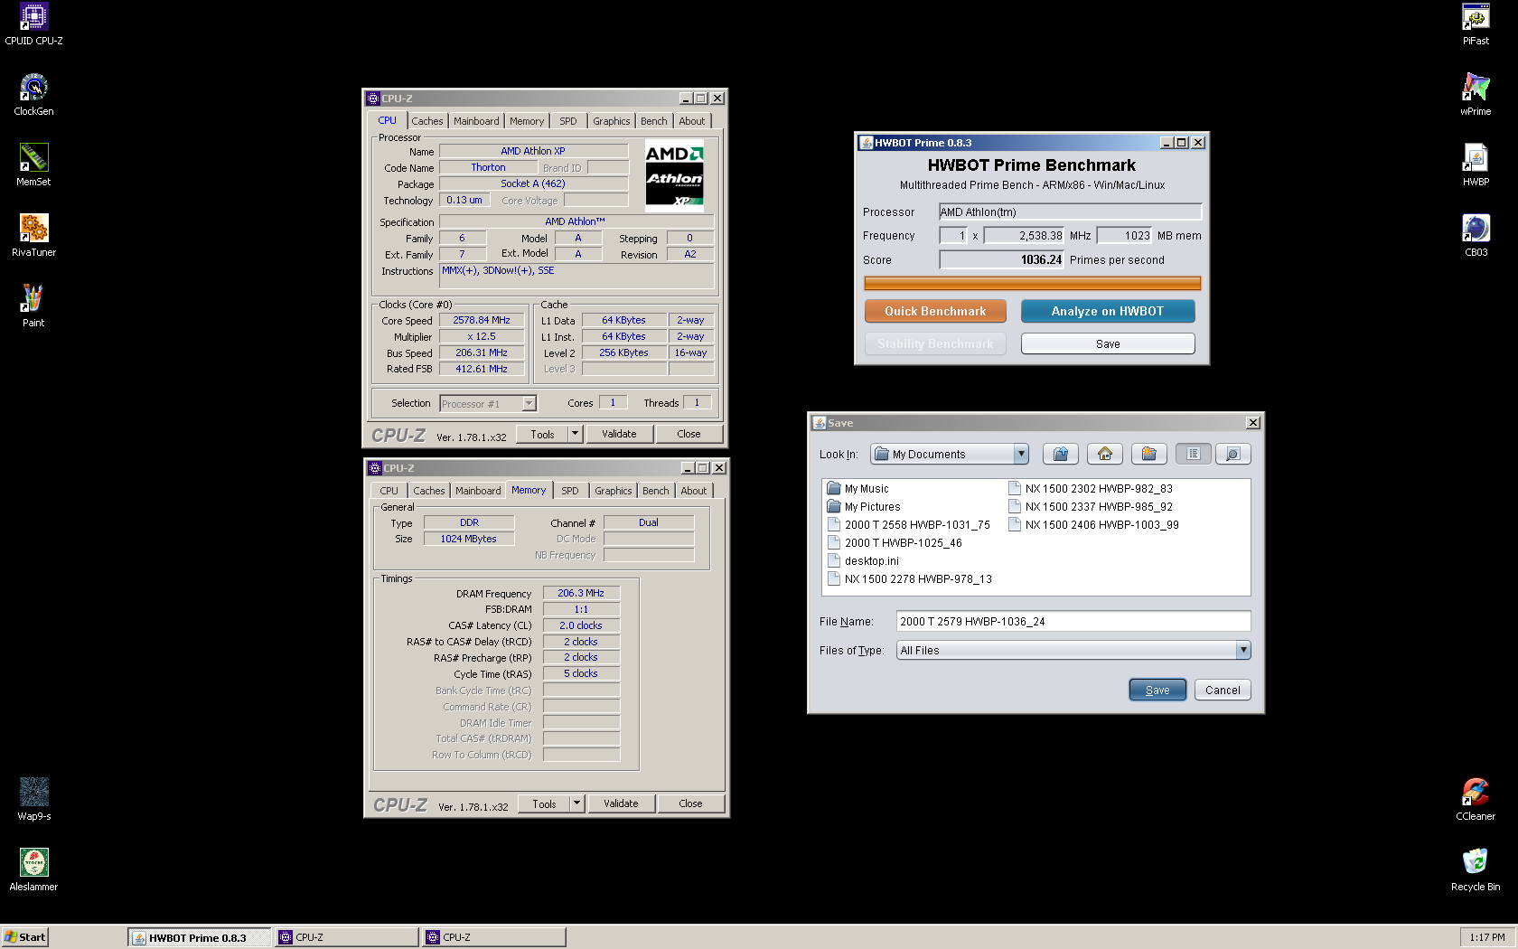This screenshot has width=1518, height=949.
Task: Click Tools button in top CPU-Z window
Action: coord(542,434)
